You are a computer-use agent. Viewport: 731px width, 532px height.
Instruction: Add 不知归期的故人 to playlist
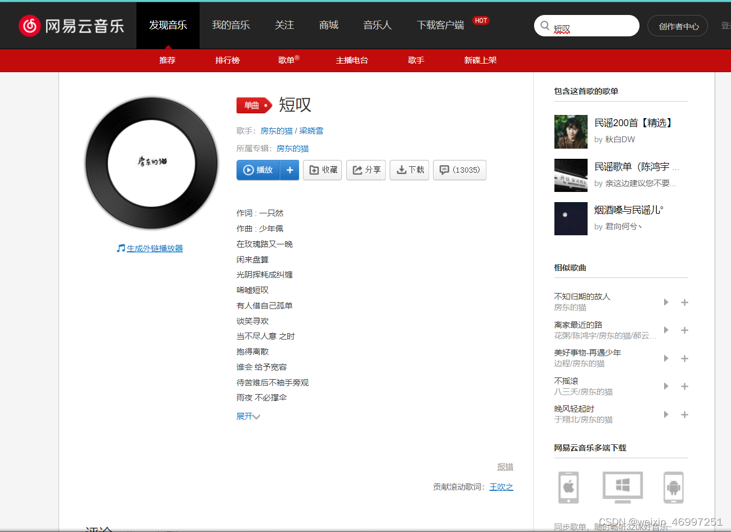(x=684, y=302)
